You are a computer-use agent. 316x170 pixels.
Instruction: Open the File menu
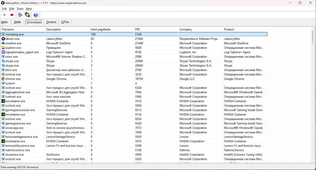click(x=4, y=9)
